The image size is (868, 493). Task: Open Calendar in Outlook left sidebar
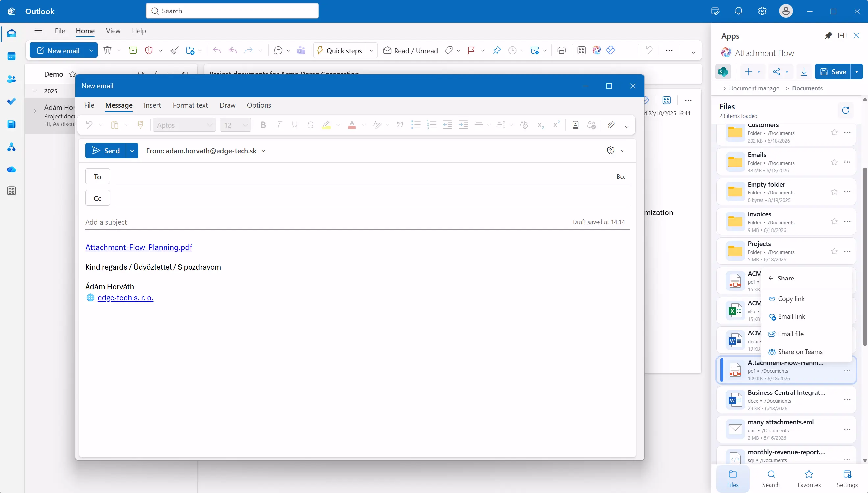(12, 56)
